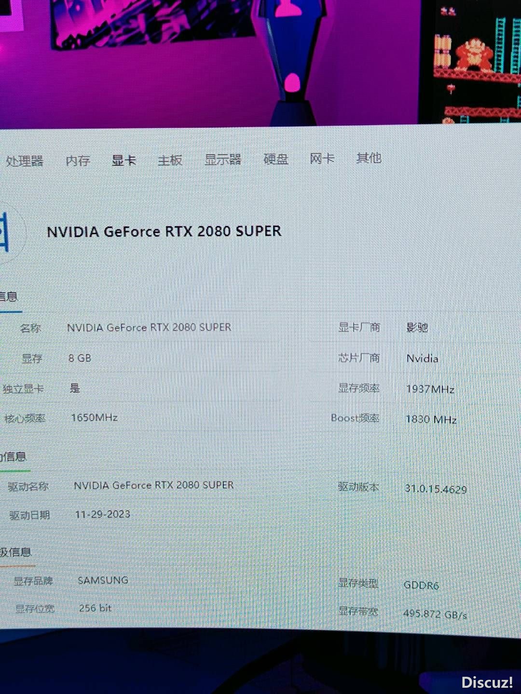Viewport: 521px width, 694px height.
Task: Select the 独立显卡 label
Action: [23, 388]
